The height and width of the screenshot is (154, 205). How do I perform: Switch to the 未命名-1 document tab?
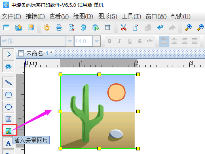(35, 53)
